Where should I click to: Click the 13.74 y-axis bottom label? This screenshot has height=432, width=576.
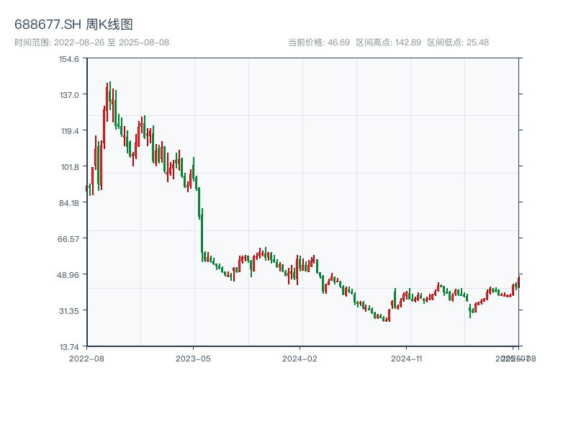point(69,346)
